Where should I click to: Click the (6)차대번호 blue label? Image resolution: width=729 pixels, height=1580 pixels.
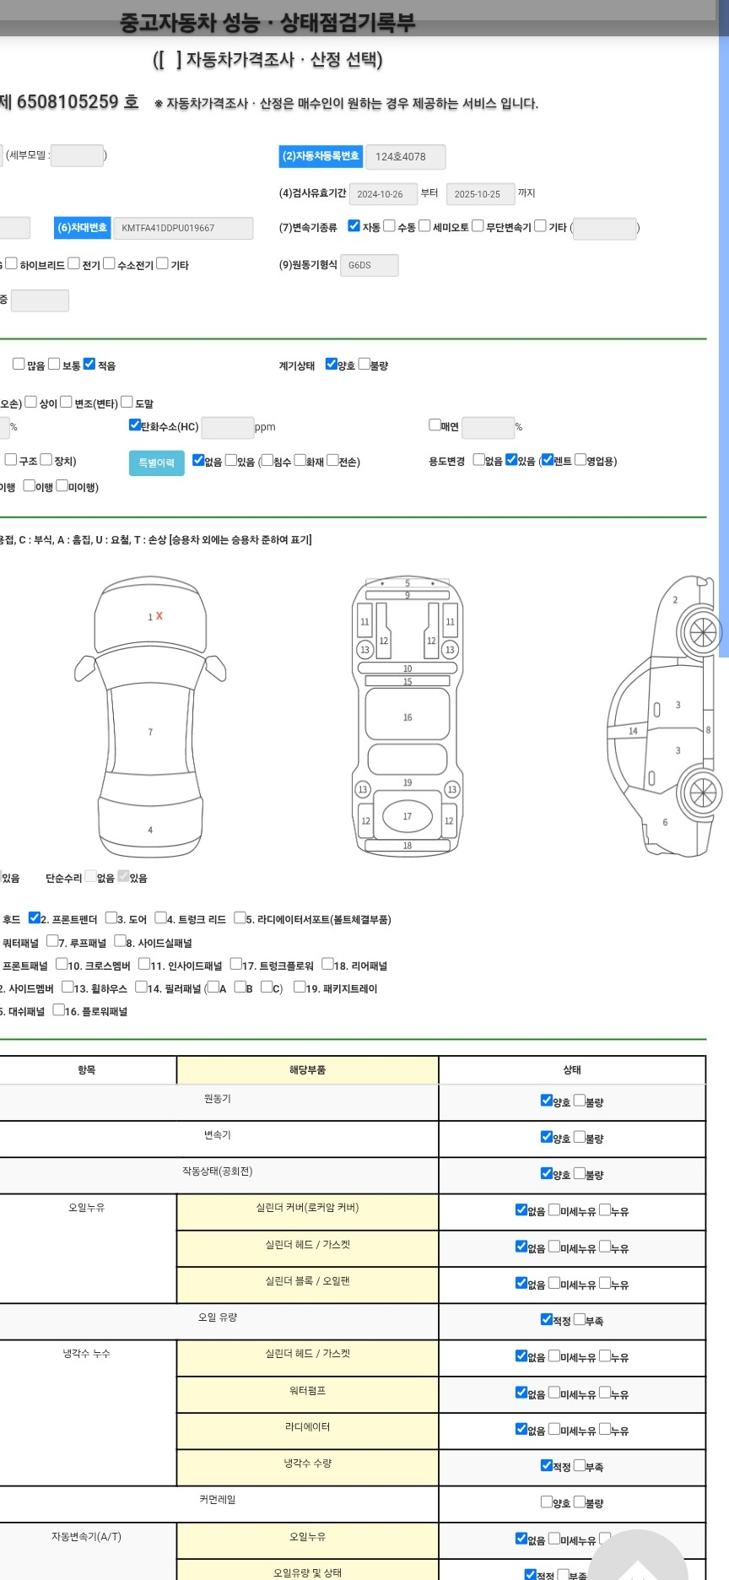(82, 228)
